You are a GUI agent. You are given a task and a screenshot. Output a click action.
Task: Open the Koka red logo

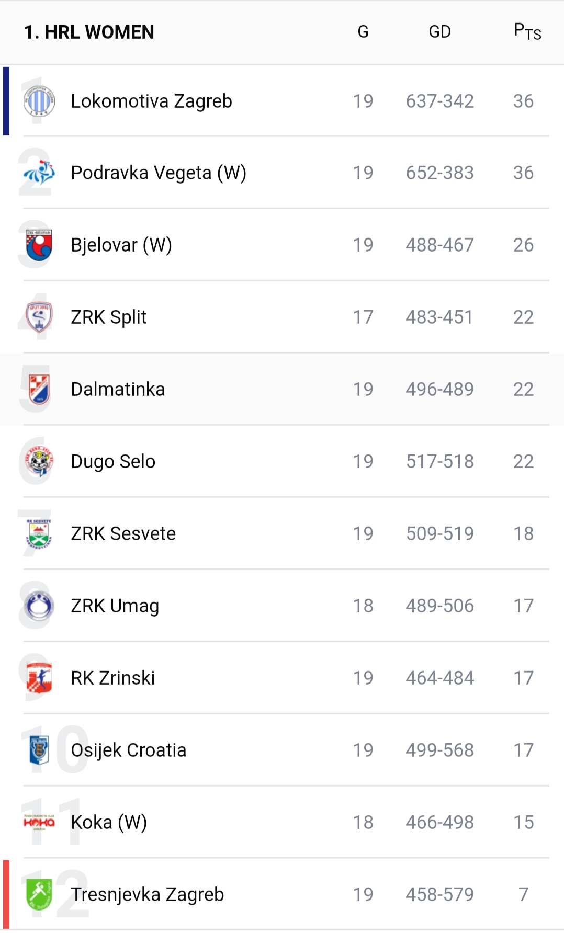click(39, 823)
